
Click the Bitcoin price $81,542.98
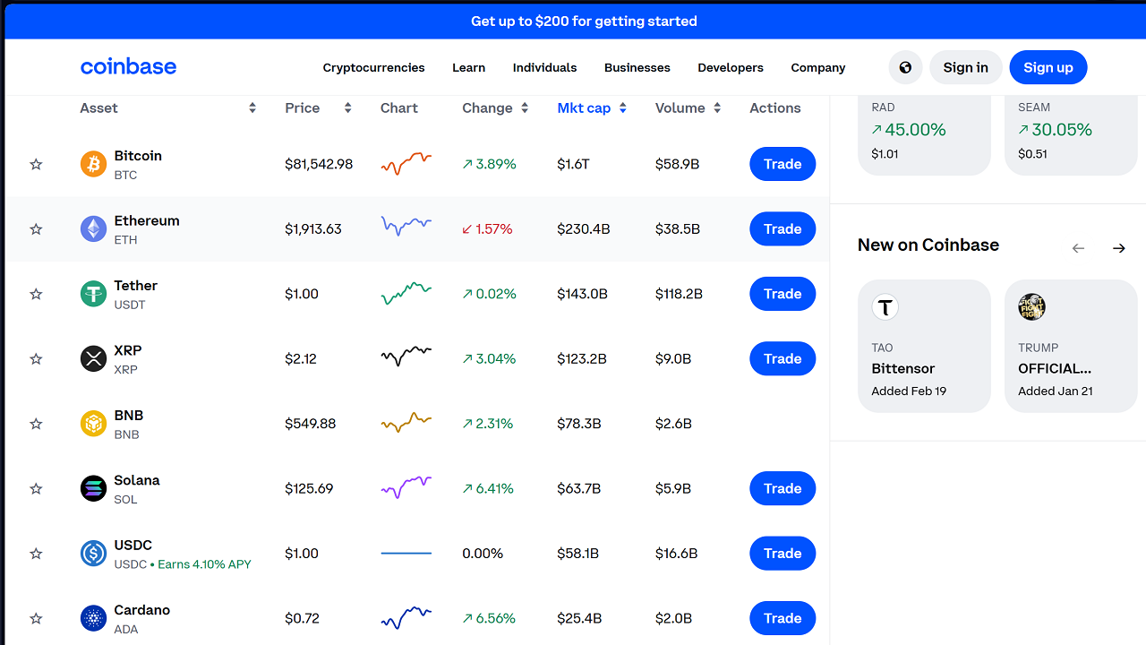[x=319, y=164]
